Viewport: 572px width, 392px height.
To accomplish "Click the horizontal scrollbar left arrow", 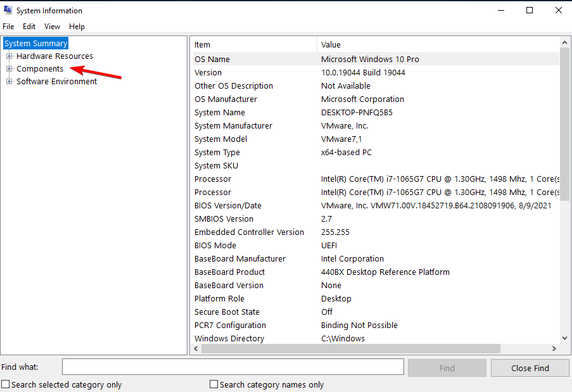I will [x=196, y=348].
